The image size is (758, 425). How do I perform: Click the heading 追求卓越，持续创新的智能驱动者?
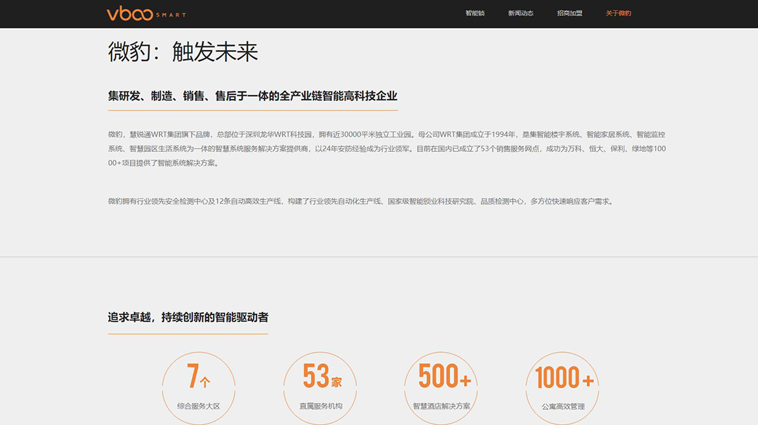click(188, 318)
